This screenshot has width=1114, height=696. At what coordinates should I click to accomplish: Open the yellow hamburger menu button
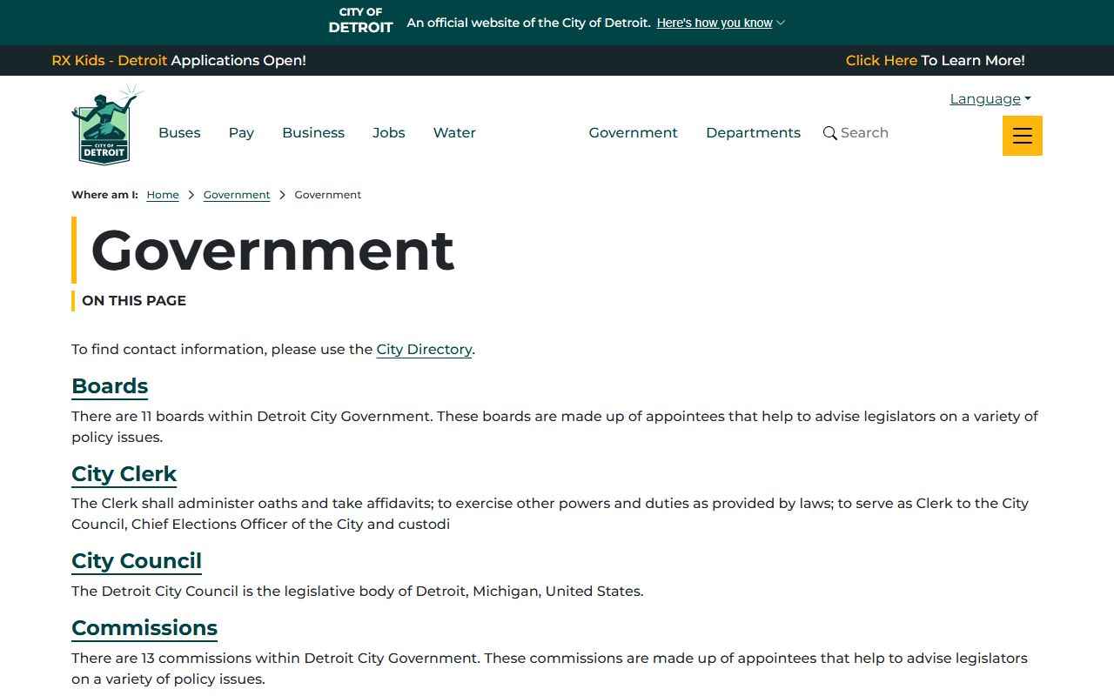tap(1022, 136)
